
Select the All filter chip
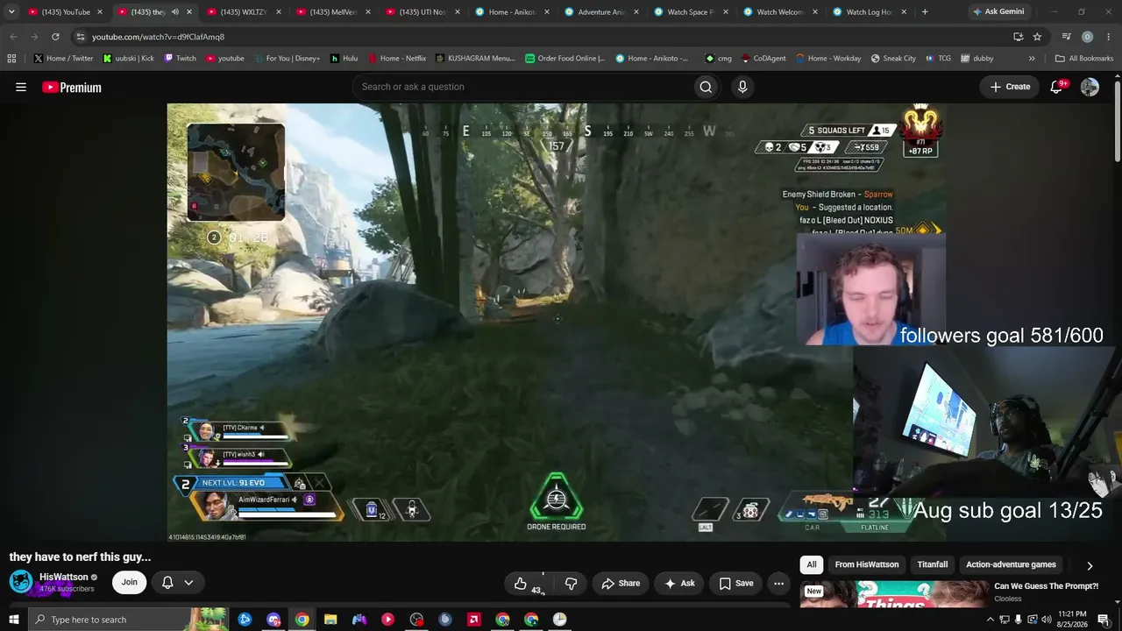[812, 565]
